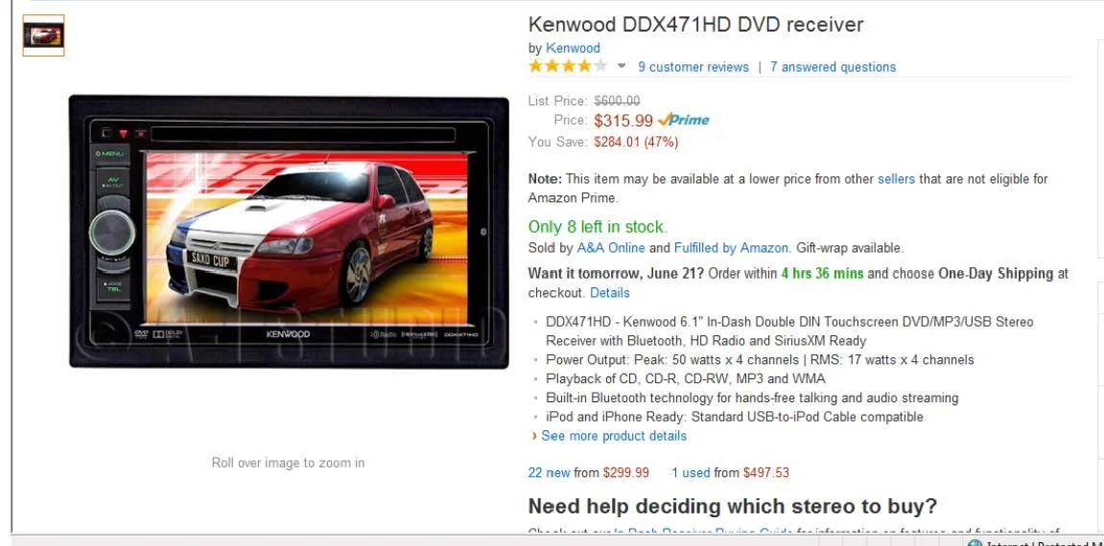
Task: Click the main Kenwood receiver product image
Action: [289, 232]
